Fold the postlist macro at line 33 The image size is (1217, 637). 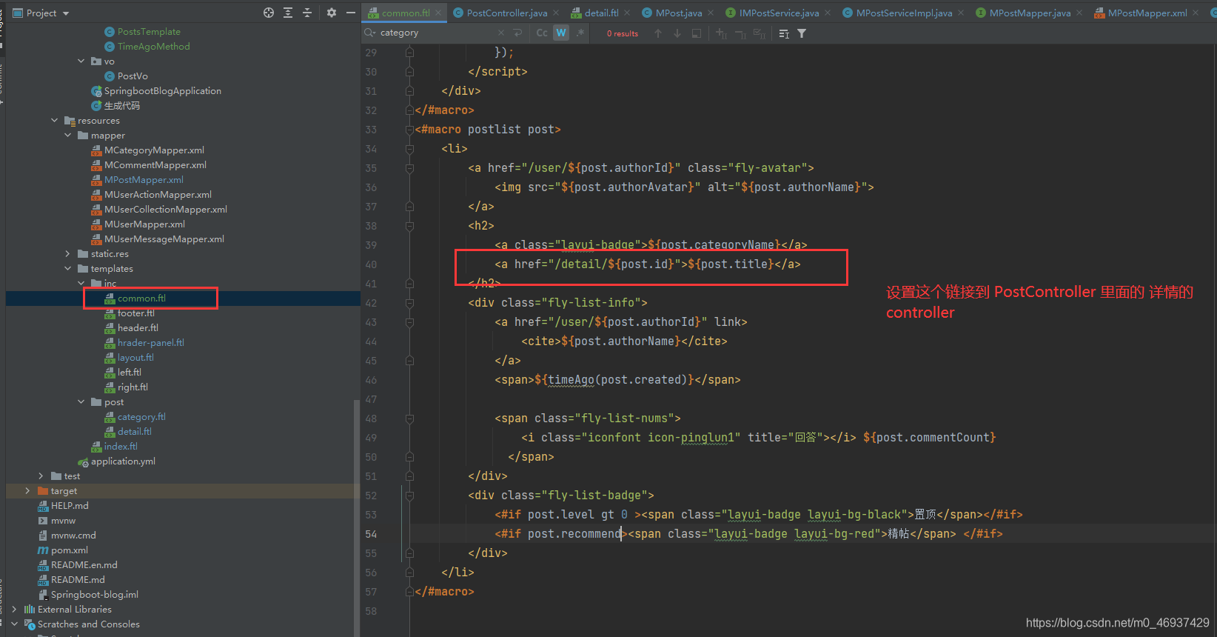(x=409, y=130)
